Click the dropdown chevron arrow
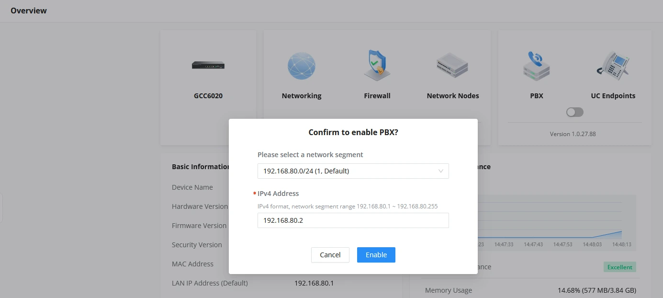The width and height of the screenshot is (663, 298). tap(441, 171)
